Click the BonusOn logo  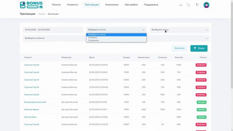click(x=31, y=5)
